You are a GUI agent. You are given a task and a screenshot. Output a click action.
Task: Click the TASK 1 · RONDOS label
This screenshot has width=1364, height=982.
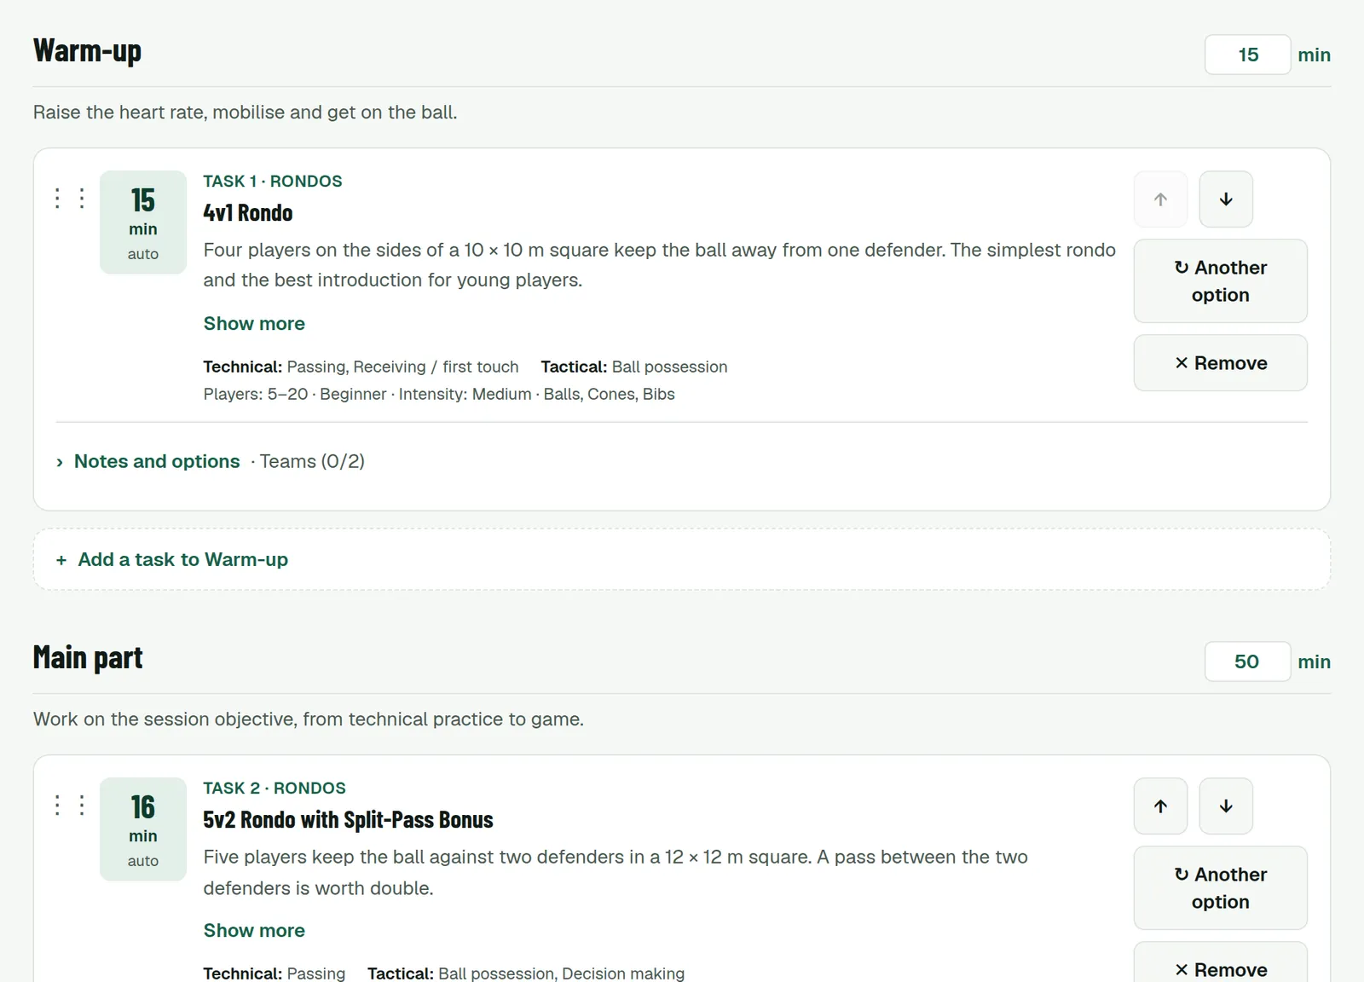click(273, 182)
